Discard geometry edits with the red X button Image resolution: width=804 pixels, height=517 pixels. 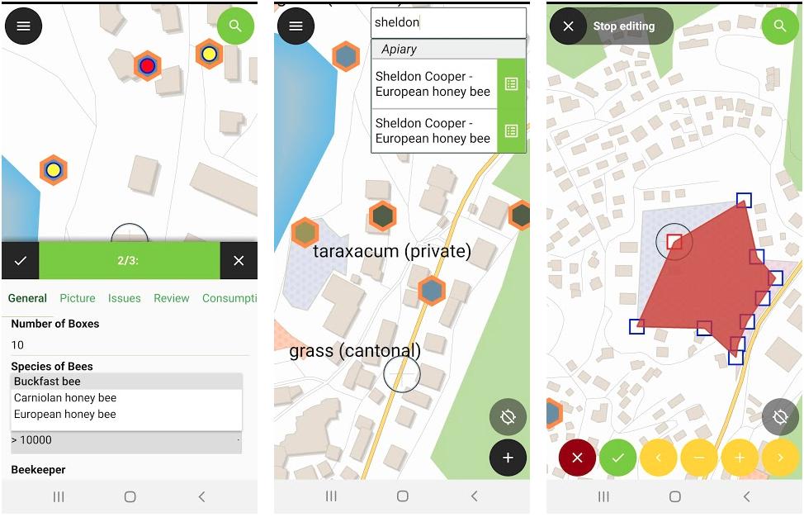[577, 458]
